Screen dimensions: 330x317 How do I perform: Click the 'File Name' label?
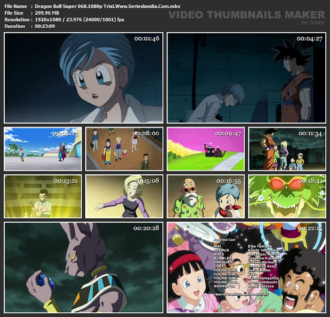pyautogui.click(x=15, y=6)
